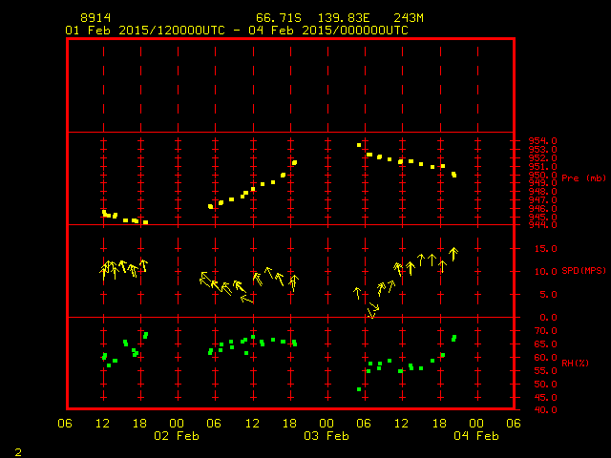
Task: Select the 954.0 pressure tick label
Action: (542, 140)
